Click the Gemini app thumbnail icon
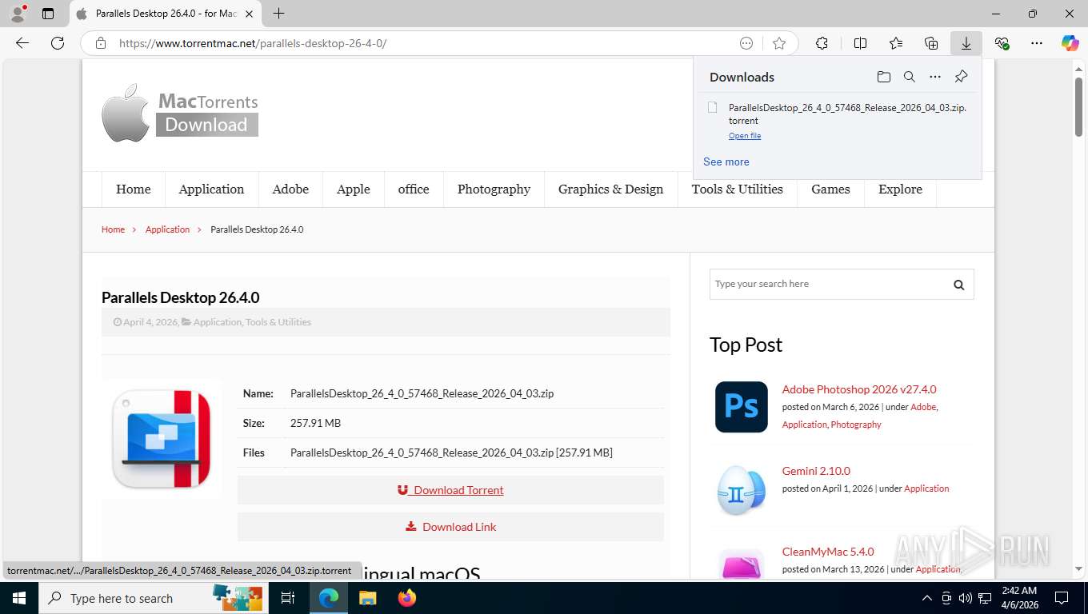The image size is (1088, 614). [x=741, y=488]
